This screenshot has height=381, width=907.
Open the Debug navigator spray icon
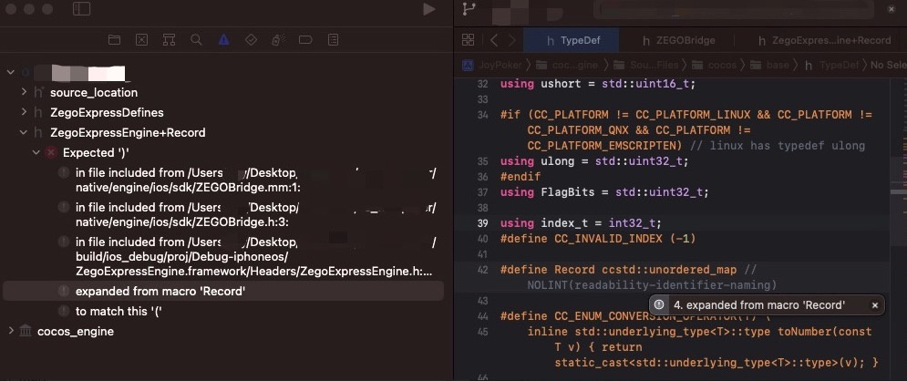click(x=278, y=40)
